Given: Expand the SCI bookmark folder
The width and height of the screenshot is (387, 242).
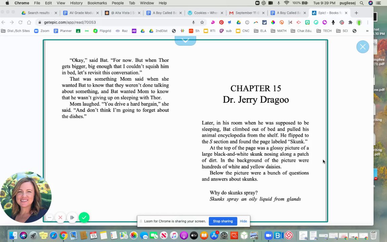Looking at the screenshot, I should (x=342, y=31).
